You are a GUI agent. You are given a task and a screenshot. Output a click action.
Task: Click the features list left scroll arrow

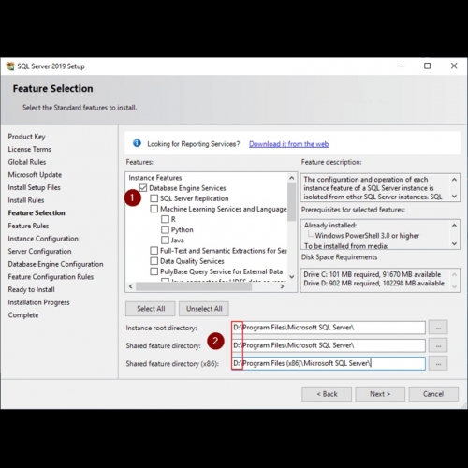click(131, 286)
